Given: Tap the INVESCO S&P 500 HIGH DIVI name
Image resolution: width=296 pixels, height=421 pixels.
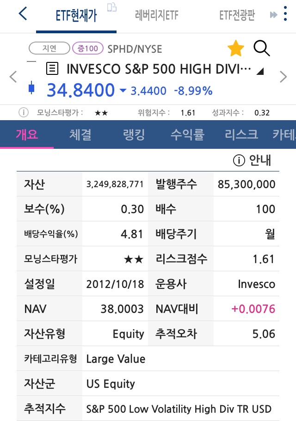Looking at the screenshot, I should point(159,69).
